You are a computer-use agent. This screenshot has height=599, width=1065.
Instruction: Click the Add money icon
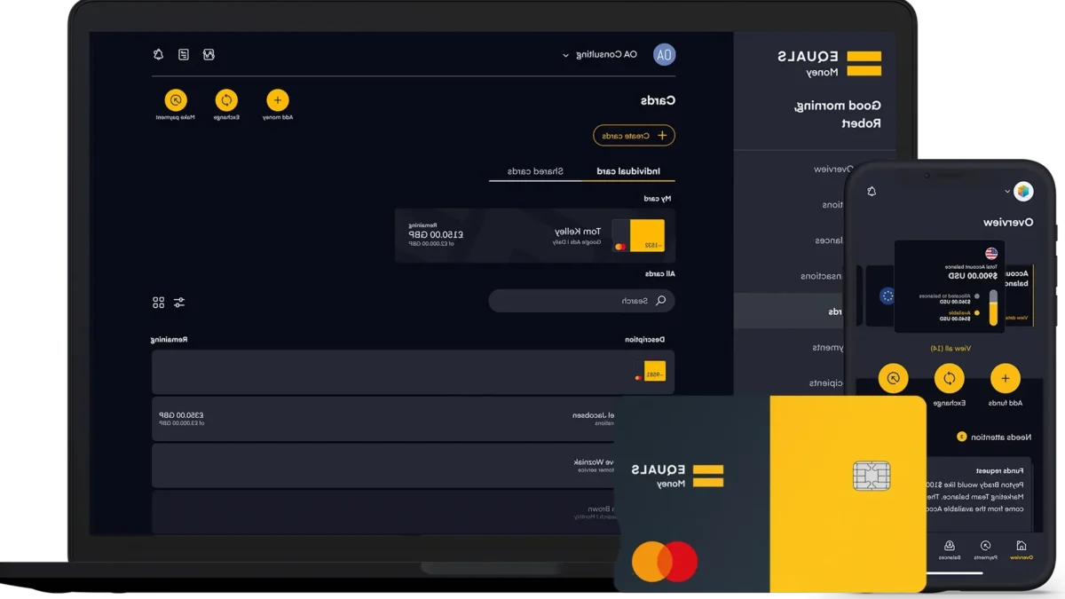277,102
